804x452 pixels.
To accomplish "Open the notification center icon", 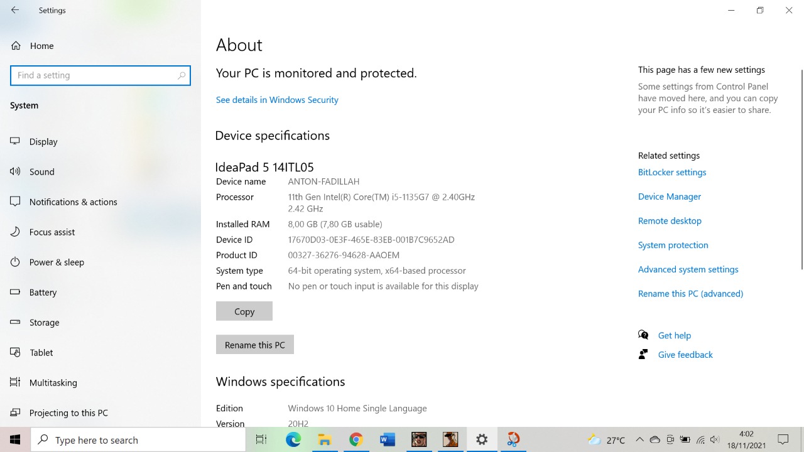I will point(783,439).
